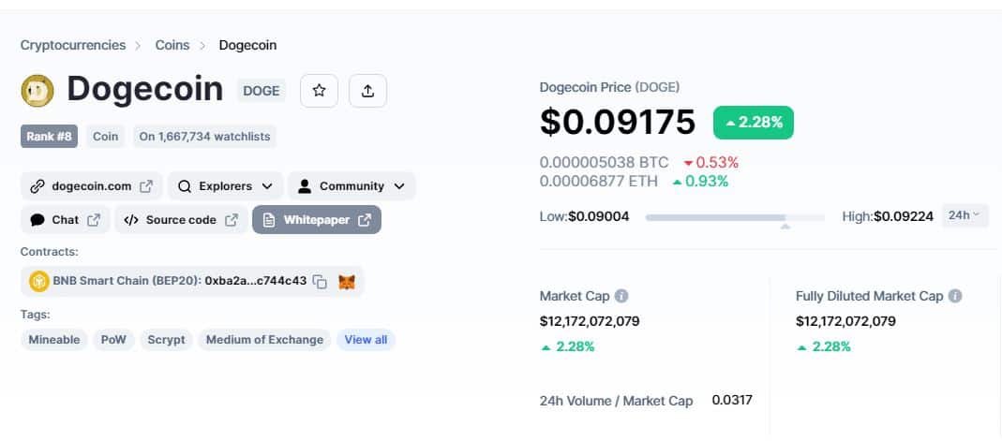The image size is (1002, 441).
Task: Click the BNB Smart Chain logo icon
Action: [x=39, y=281]
